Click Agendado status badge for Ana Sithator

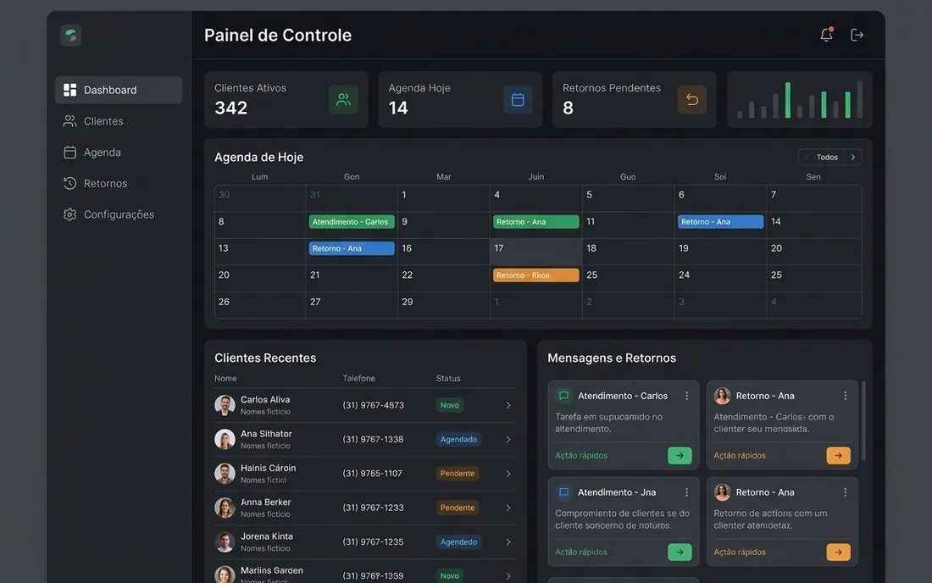coord(458,439)
